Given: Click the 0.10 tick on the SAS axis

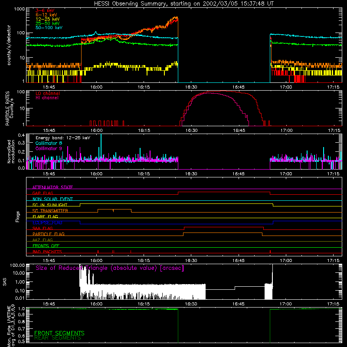Looking at the screenshot, I should (x=20, y=291).
